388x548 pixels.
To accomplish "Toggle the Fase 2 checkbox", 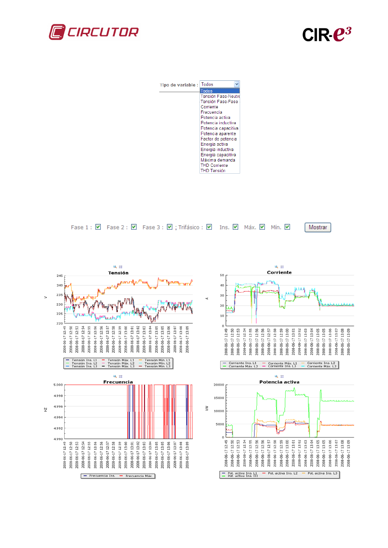I will 134,227.
